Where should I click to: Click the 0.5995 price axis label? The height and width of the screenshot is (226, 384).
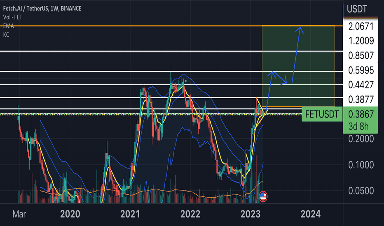361,70
